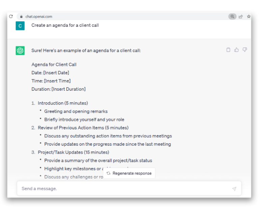Copy the response with the clipboard icon

coord(228,50)
